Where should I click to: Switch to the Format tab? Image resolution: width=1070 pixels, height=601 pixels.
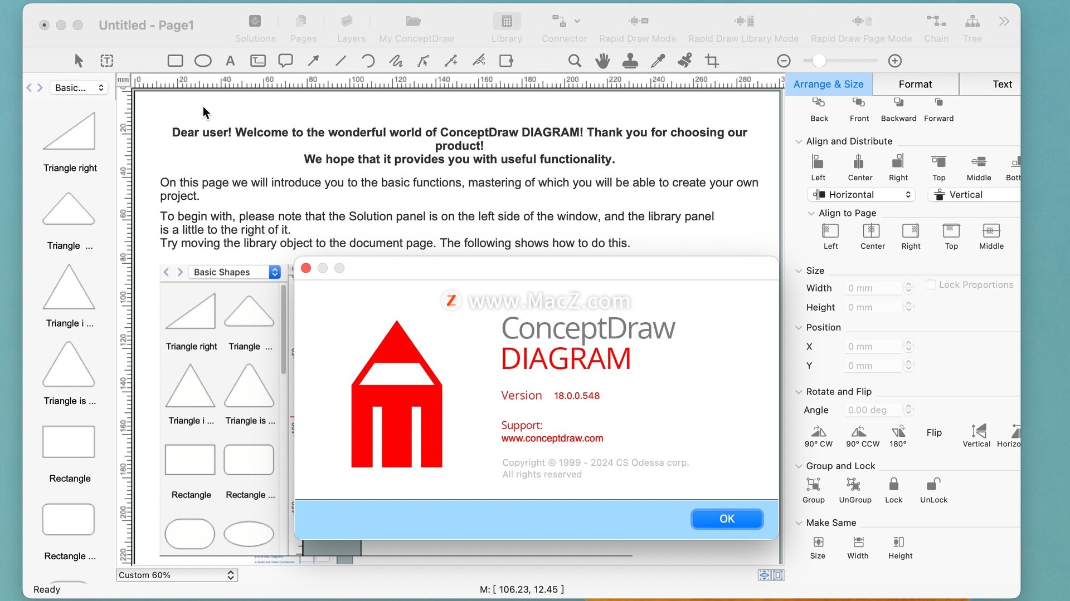tap(915, 84)
